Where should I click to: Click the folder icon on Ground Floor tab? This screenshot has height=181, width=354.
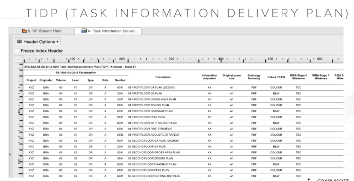click(x=24, y=31)
